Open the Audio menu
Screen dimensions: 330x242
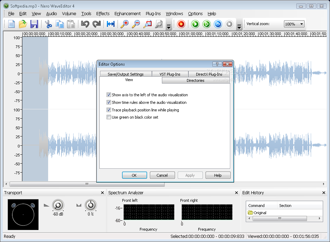pos(51,14)
